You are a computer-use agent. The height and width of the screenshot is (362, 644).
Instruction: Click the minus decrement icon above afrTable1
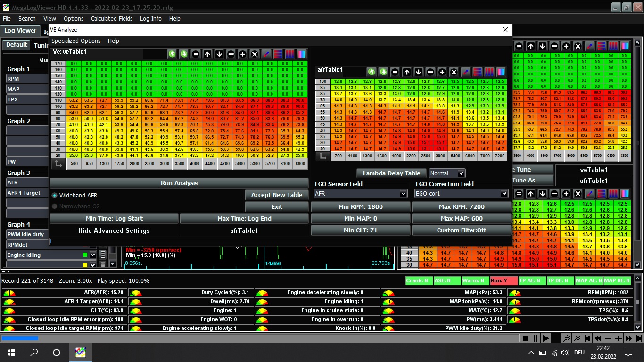coord(430,72)
